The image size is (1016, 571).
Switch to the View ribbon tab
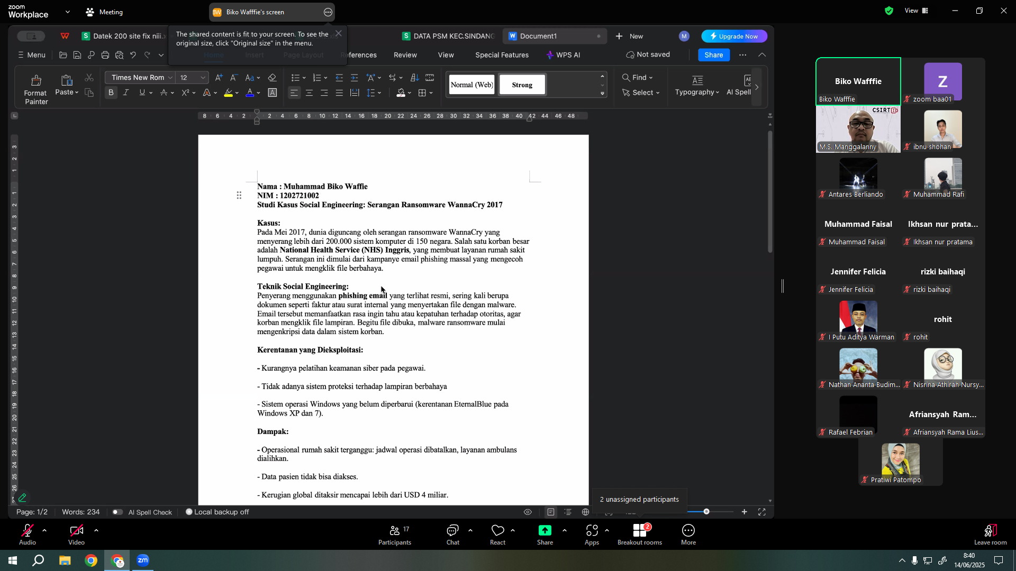coord(446,55)
